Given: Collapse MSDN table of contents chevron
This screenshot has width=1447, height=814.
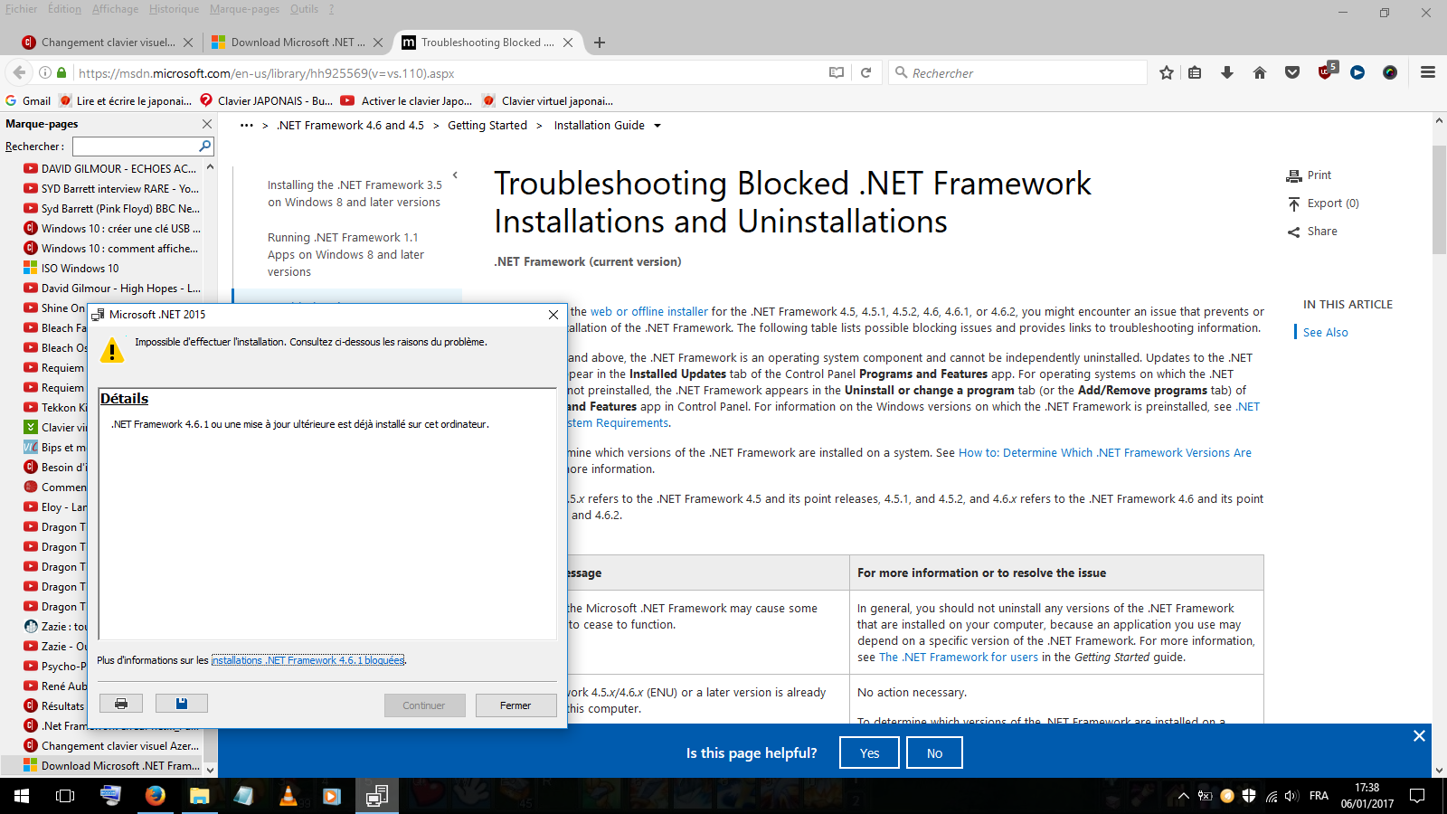Looking at the screenshot, I should tap(455, 175).
